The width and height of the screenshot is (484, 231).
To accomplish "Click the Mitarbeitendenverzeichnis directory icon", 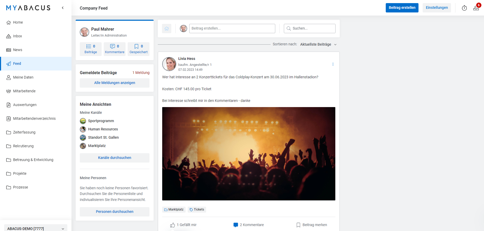I will (9, 118).
